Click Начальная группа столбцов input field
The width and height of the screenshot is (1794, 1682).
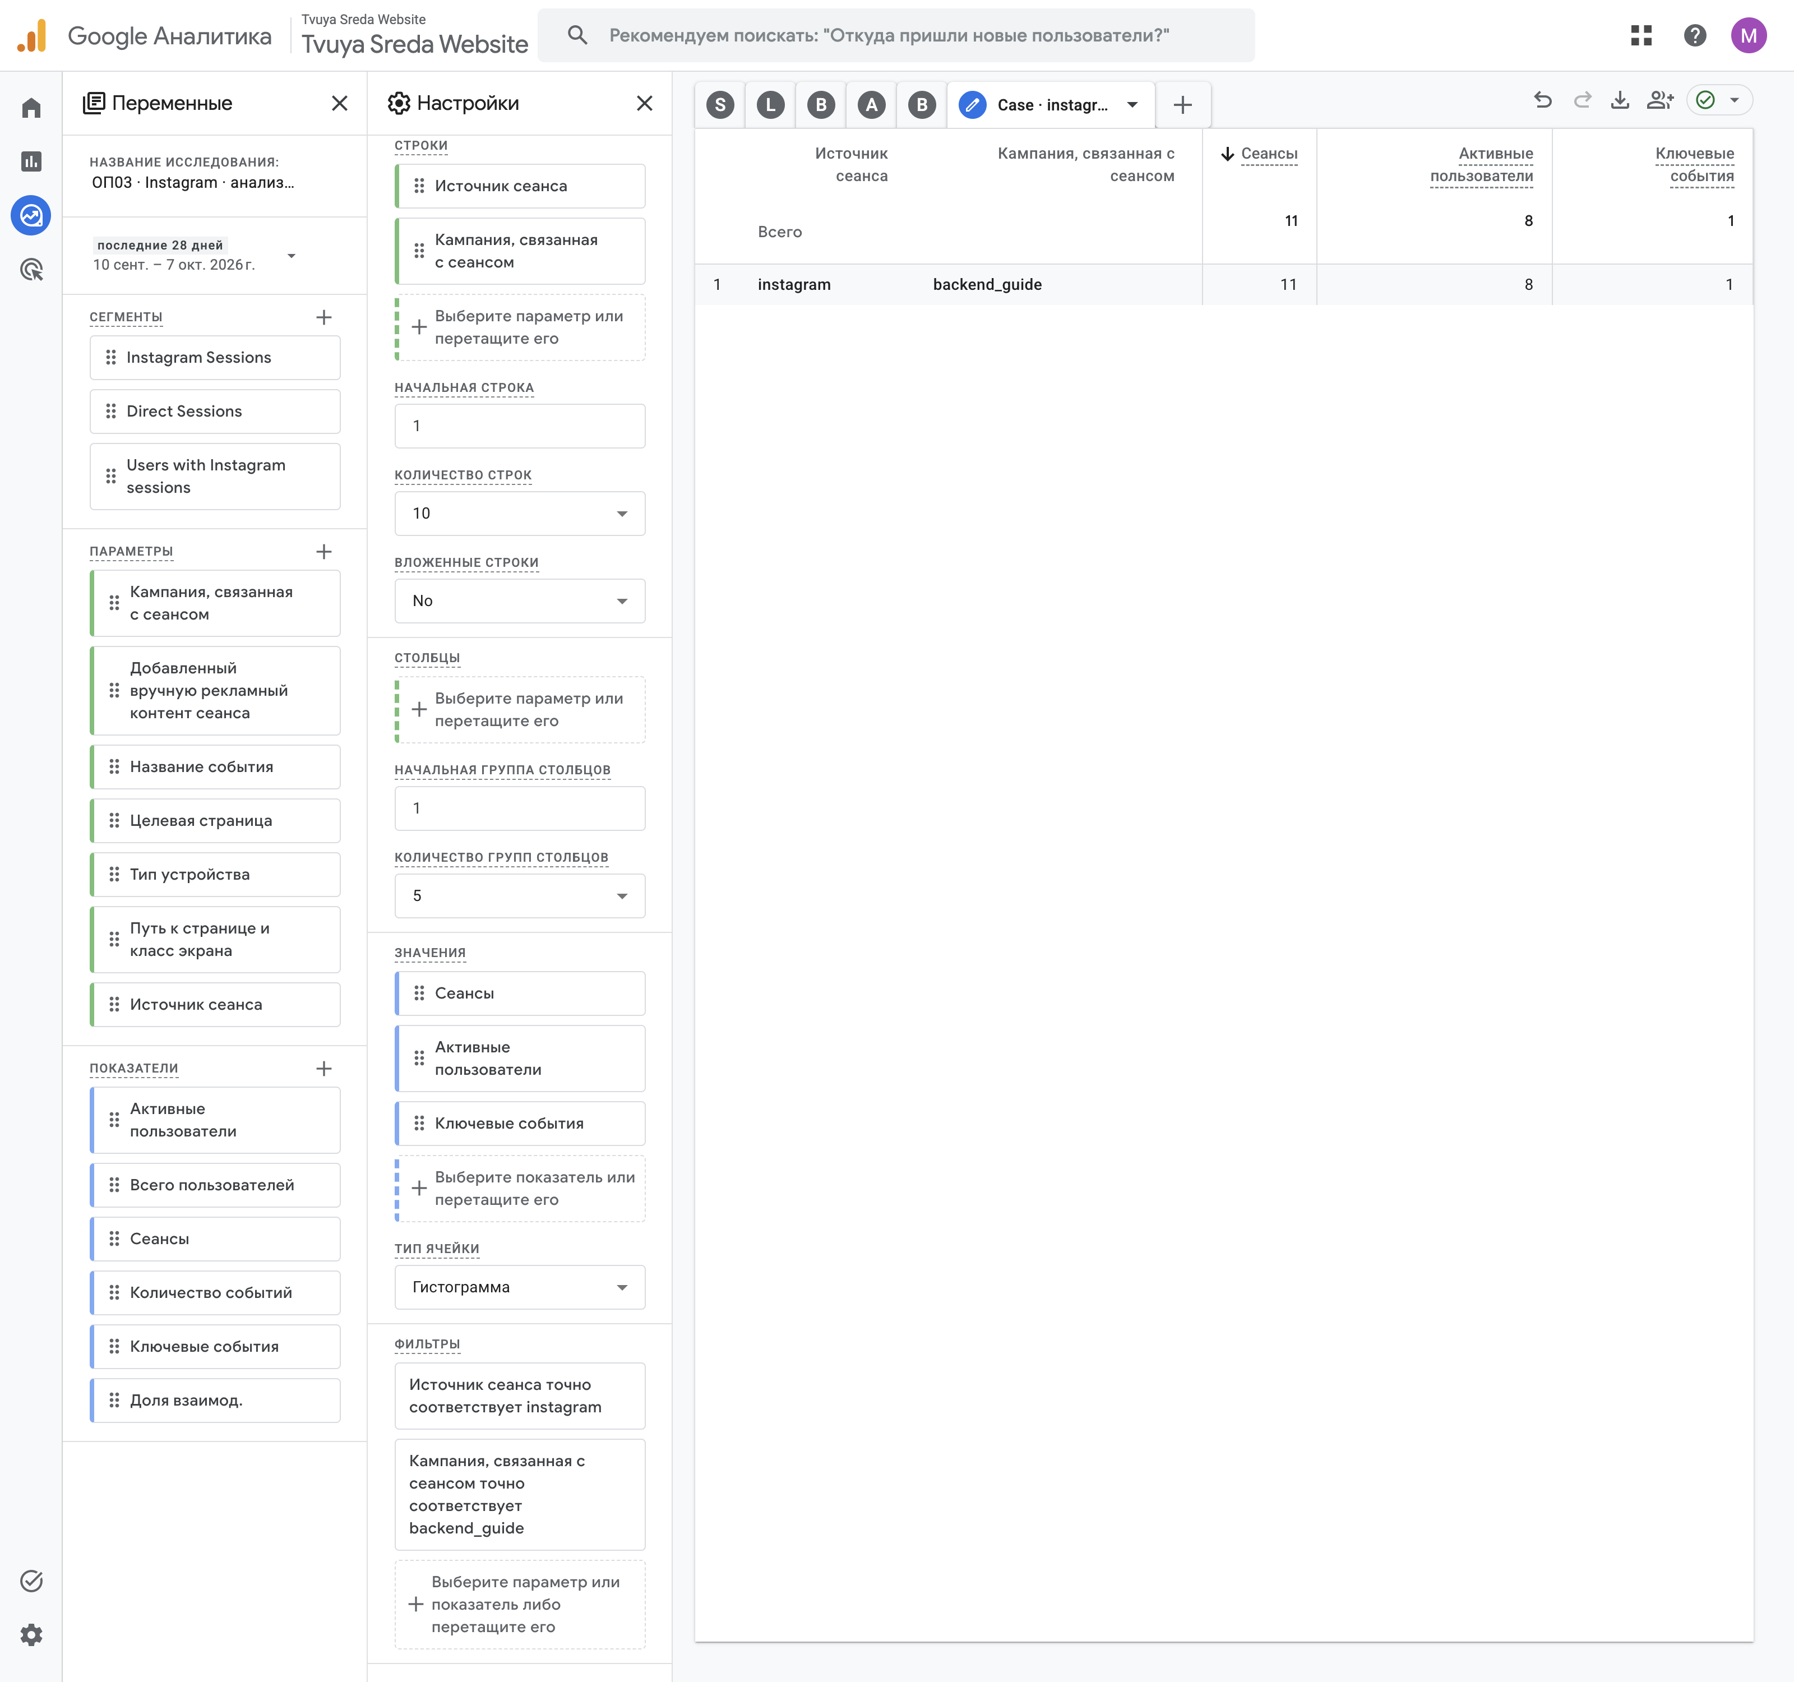click(x=520, y=808)
